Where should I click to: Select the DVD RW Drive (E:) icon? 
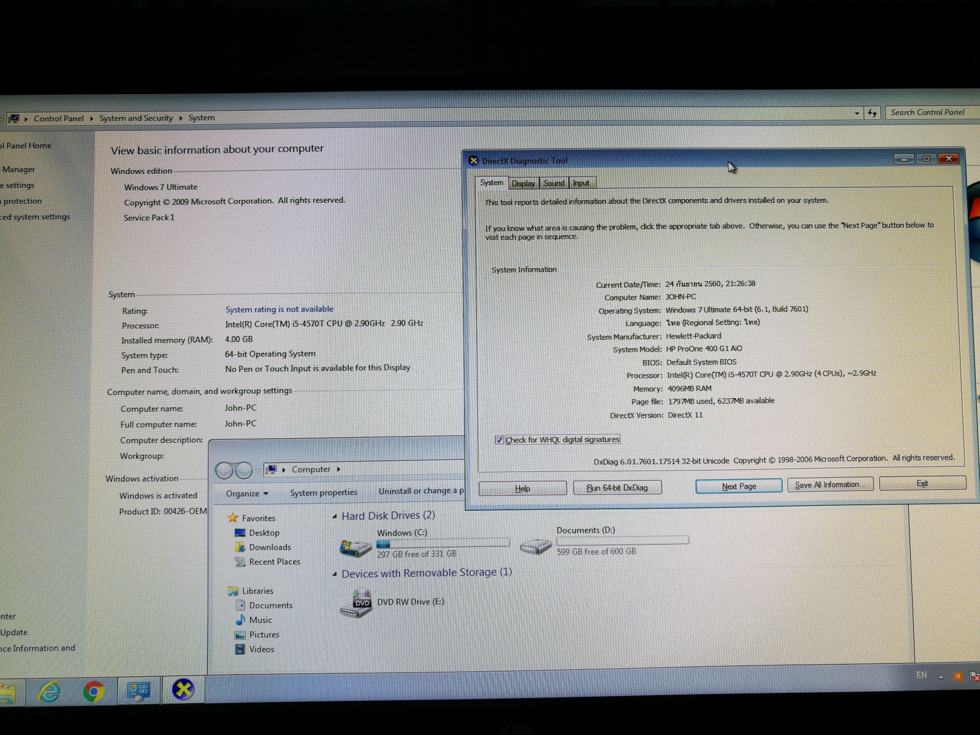(x=356, y=603)
